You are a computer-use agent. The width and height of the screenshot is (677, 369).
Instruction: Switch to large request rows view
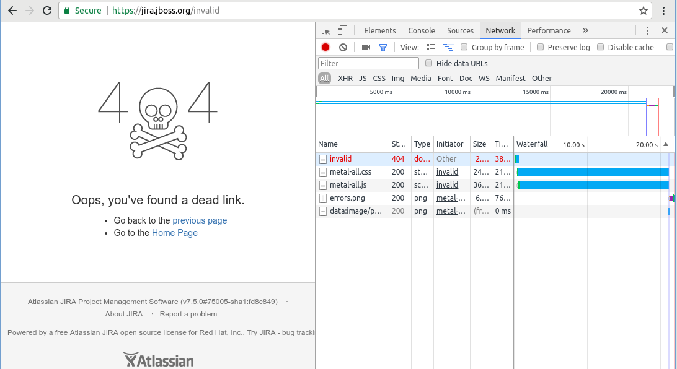click(x=431, y=47)
